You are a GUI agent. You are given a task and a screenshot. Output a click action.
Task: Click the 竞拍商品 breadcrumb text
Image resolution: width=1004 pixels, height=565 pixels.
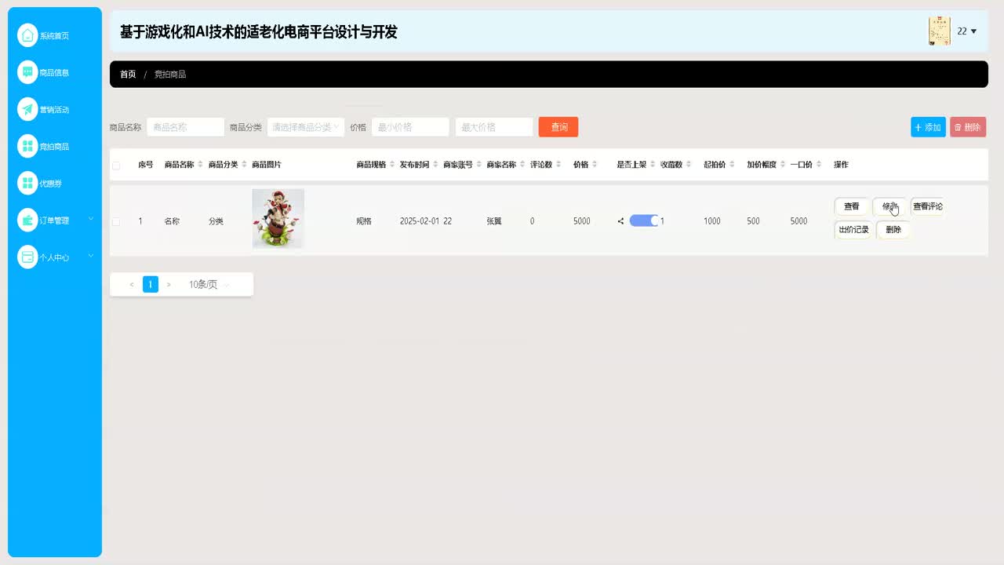170,75
